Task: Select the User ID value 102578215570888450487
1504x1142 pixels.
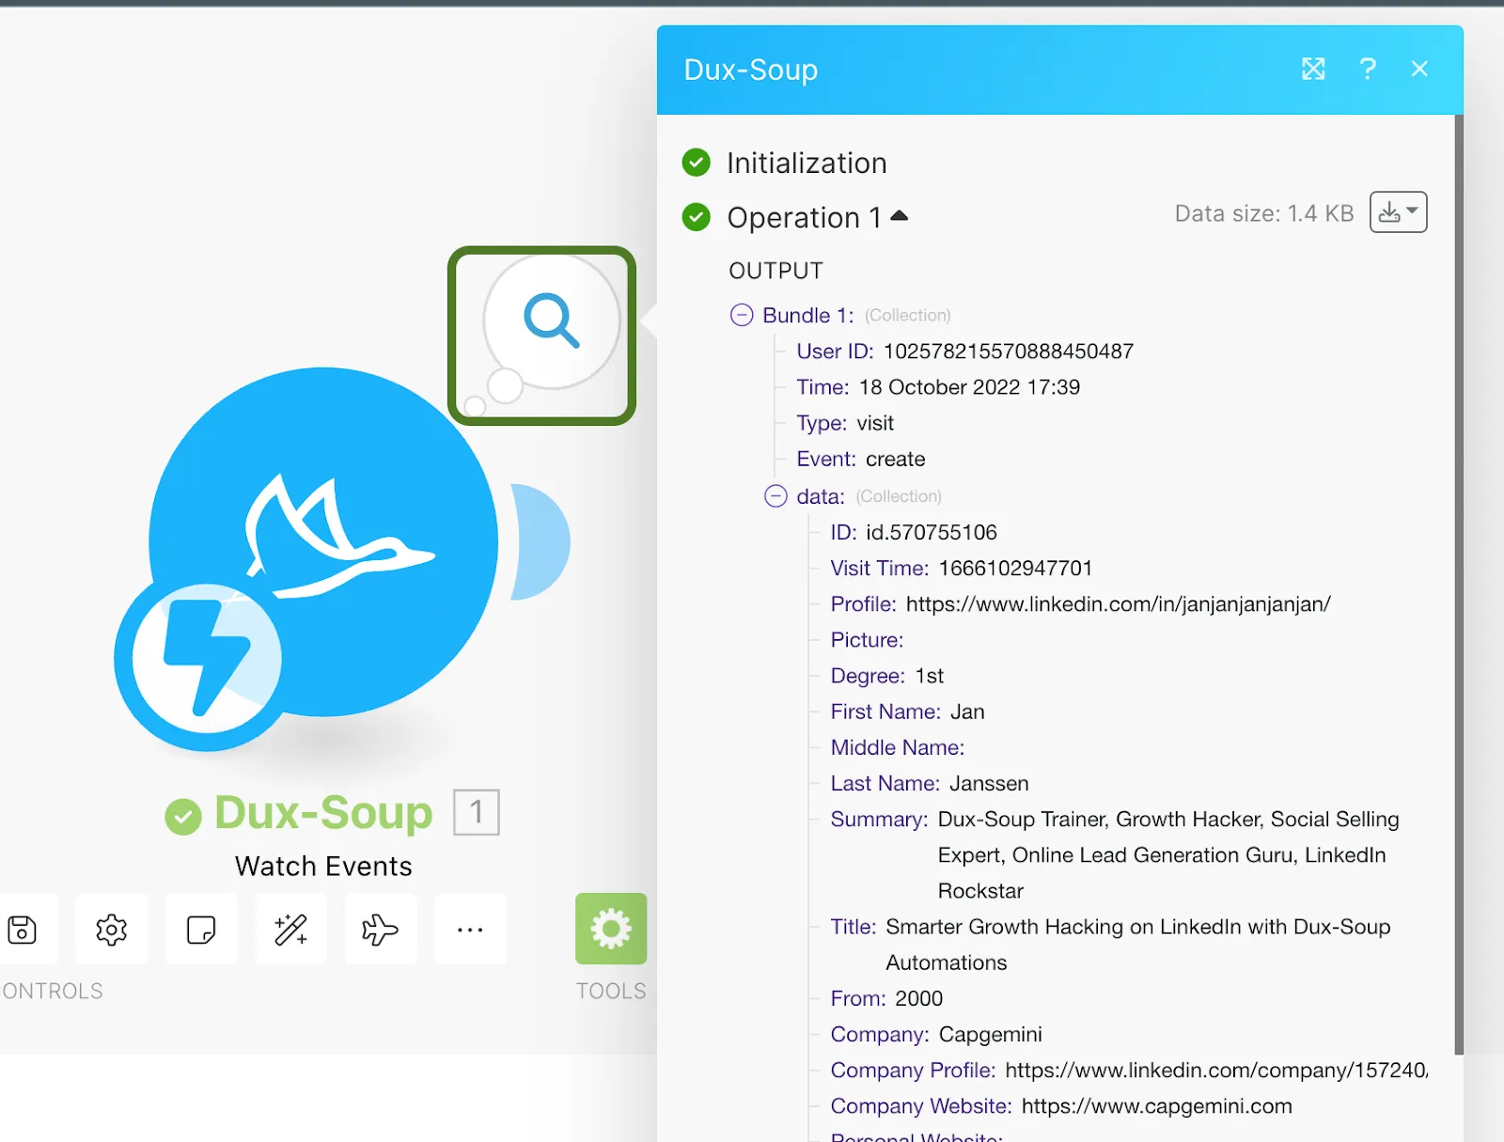Action: [x=1009, y=352]
